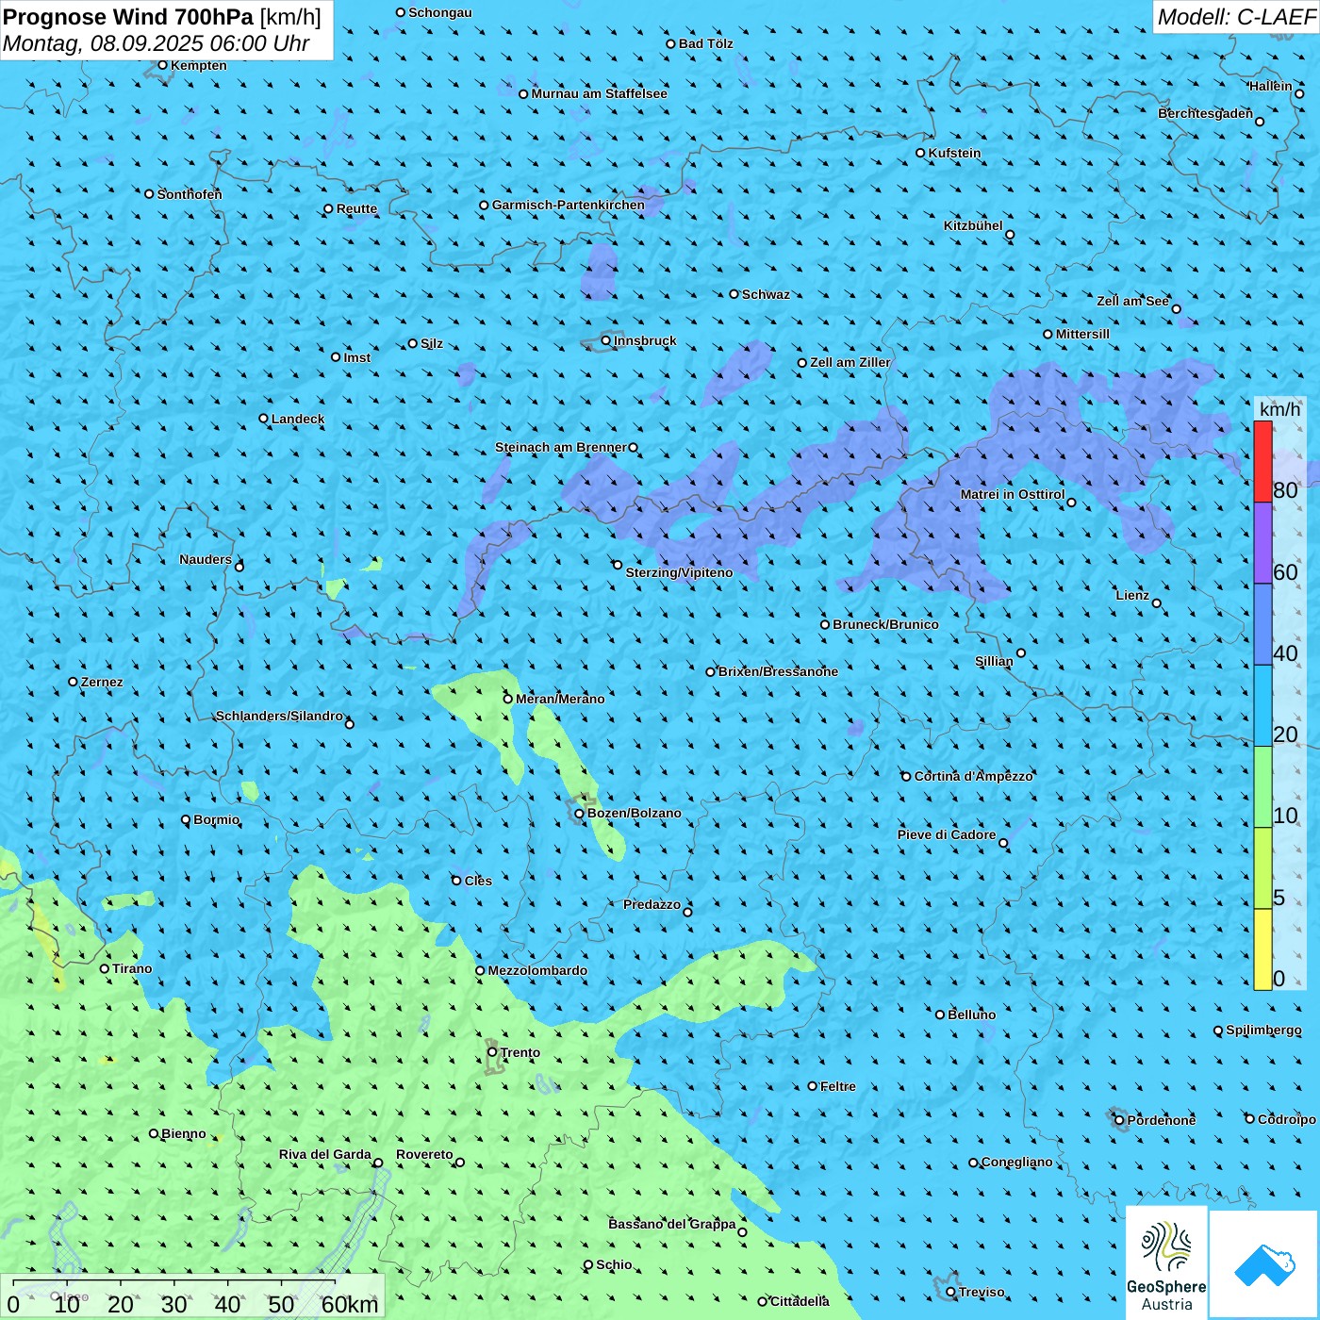The image size is (1320, 1320).
Task: Click the Murnau am Staffelsee label
Action: (x=600, y=93)
